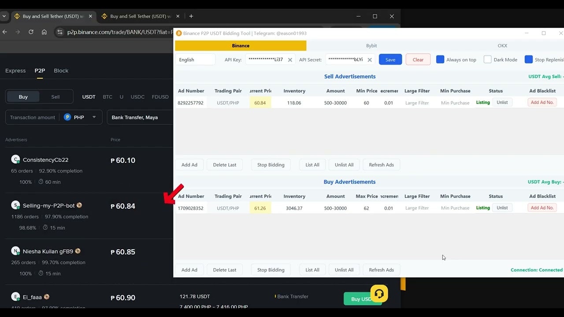The image size is (564, 317).
Task: Click Add Ad under Buy Advertisements
Action: 189,270
